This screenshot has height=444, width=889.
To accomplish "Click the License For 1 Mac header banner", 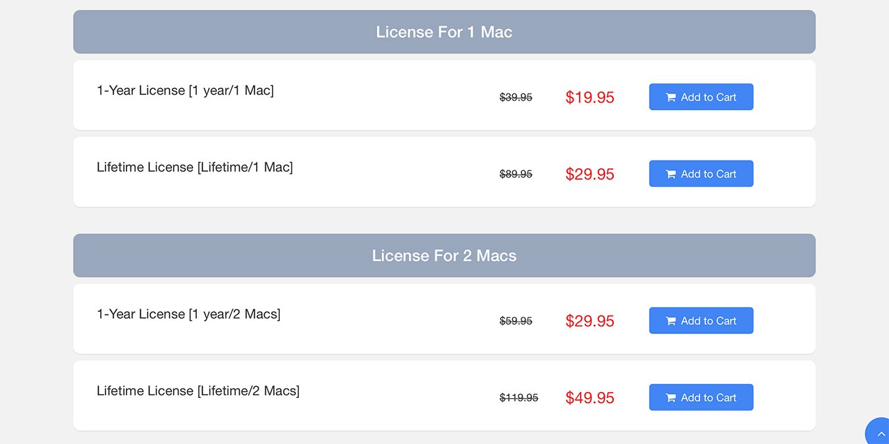I will (x=444, y=32).
